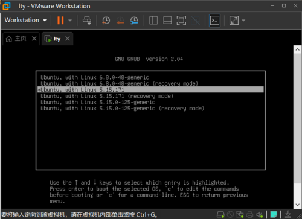Pause the virtual machine with the pause icon
This screenshot has height=219, width=302.
[60, 21]
